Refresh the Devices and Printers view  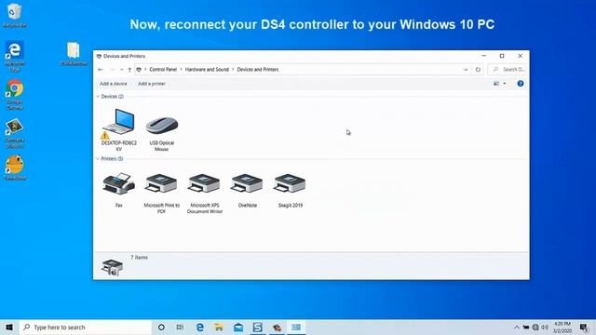pos(478,70)
